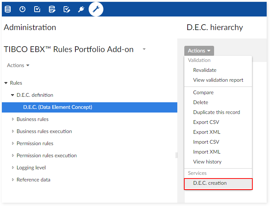The height and width of the screenshot is (206, 270).
Task: Expand the Permission rules execution node
Action: pyautogui.click(x=13, y=155)
